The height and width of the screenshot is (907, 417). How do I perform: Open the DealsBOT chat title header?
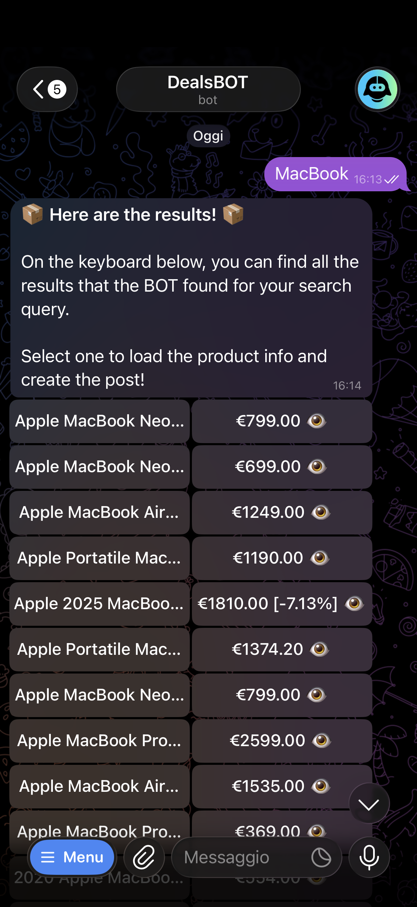pyautogui.click(x=208, y=89)
